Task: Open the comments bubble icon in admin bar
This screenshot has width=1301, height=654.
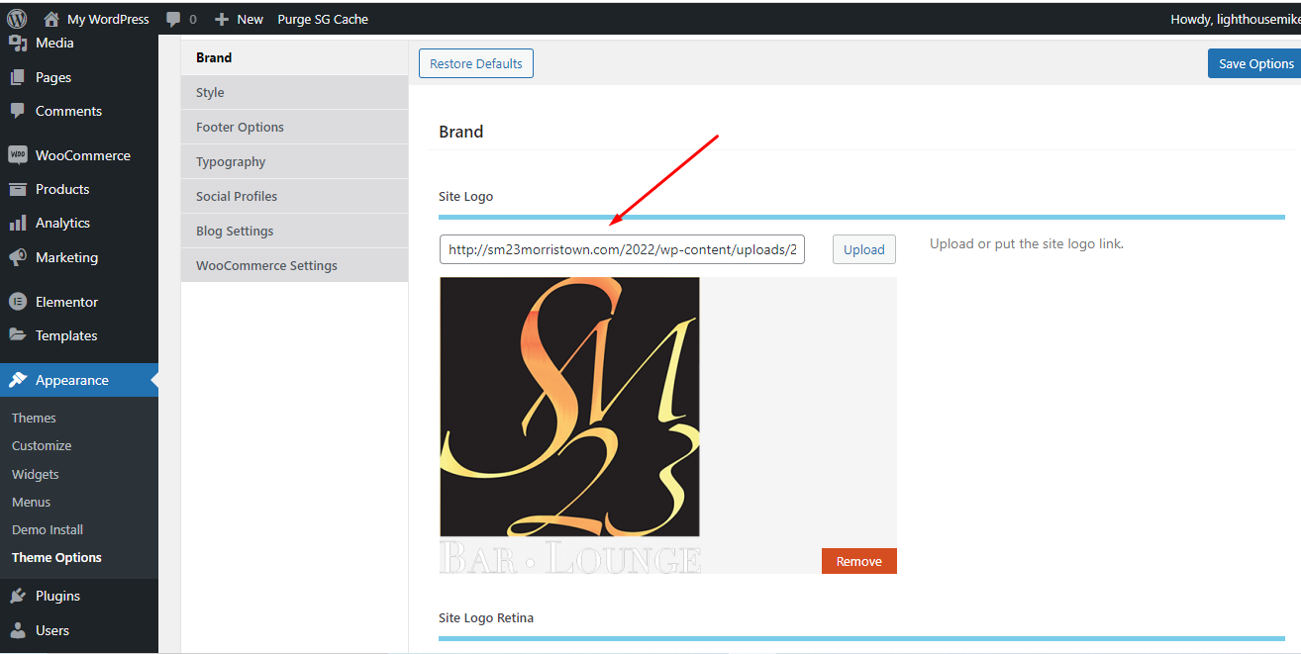Action: (174, 19)
